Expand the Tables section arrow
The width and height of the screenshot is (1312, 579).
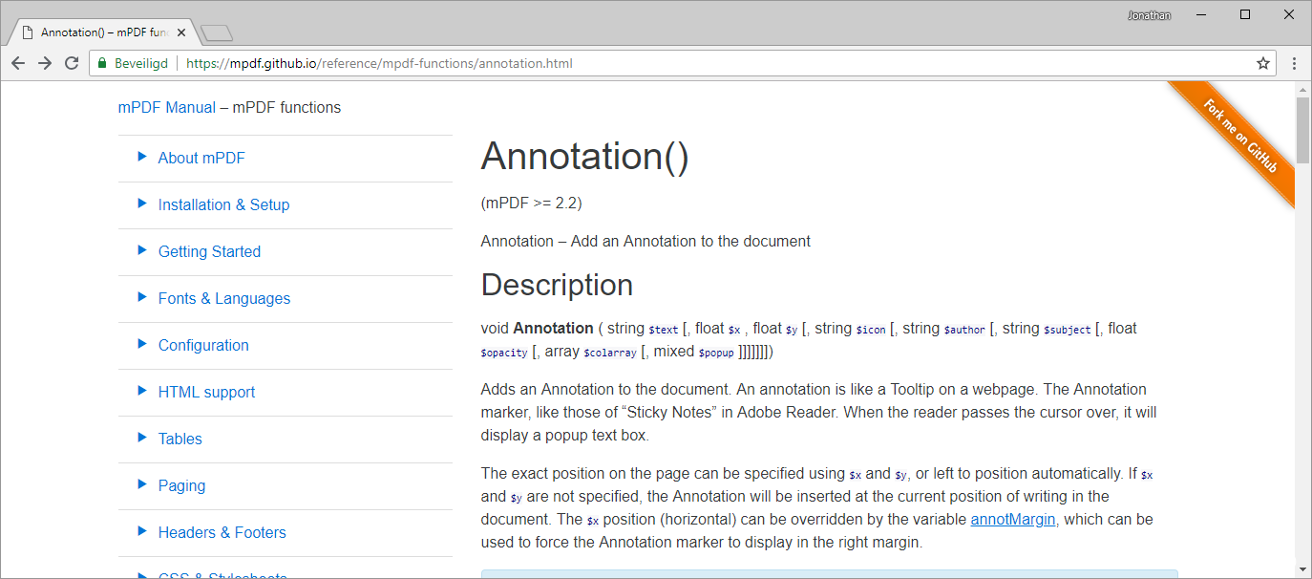pyautogui.click(x=142, y=438)
